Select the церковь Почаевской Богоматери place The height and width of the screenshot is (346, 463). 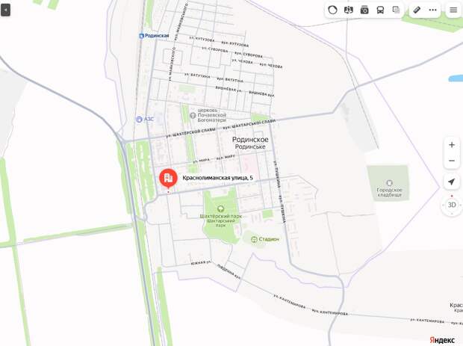[209, 115]
